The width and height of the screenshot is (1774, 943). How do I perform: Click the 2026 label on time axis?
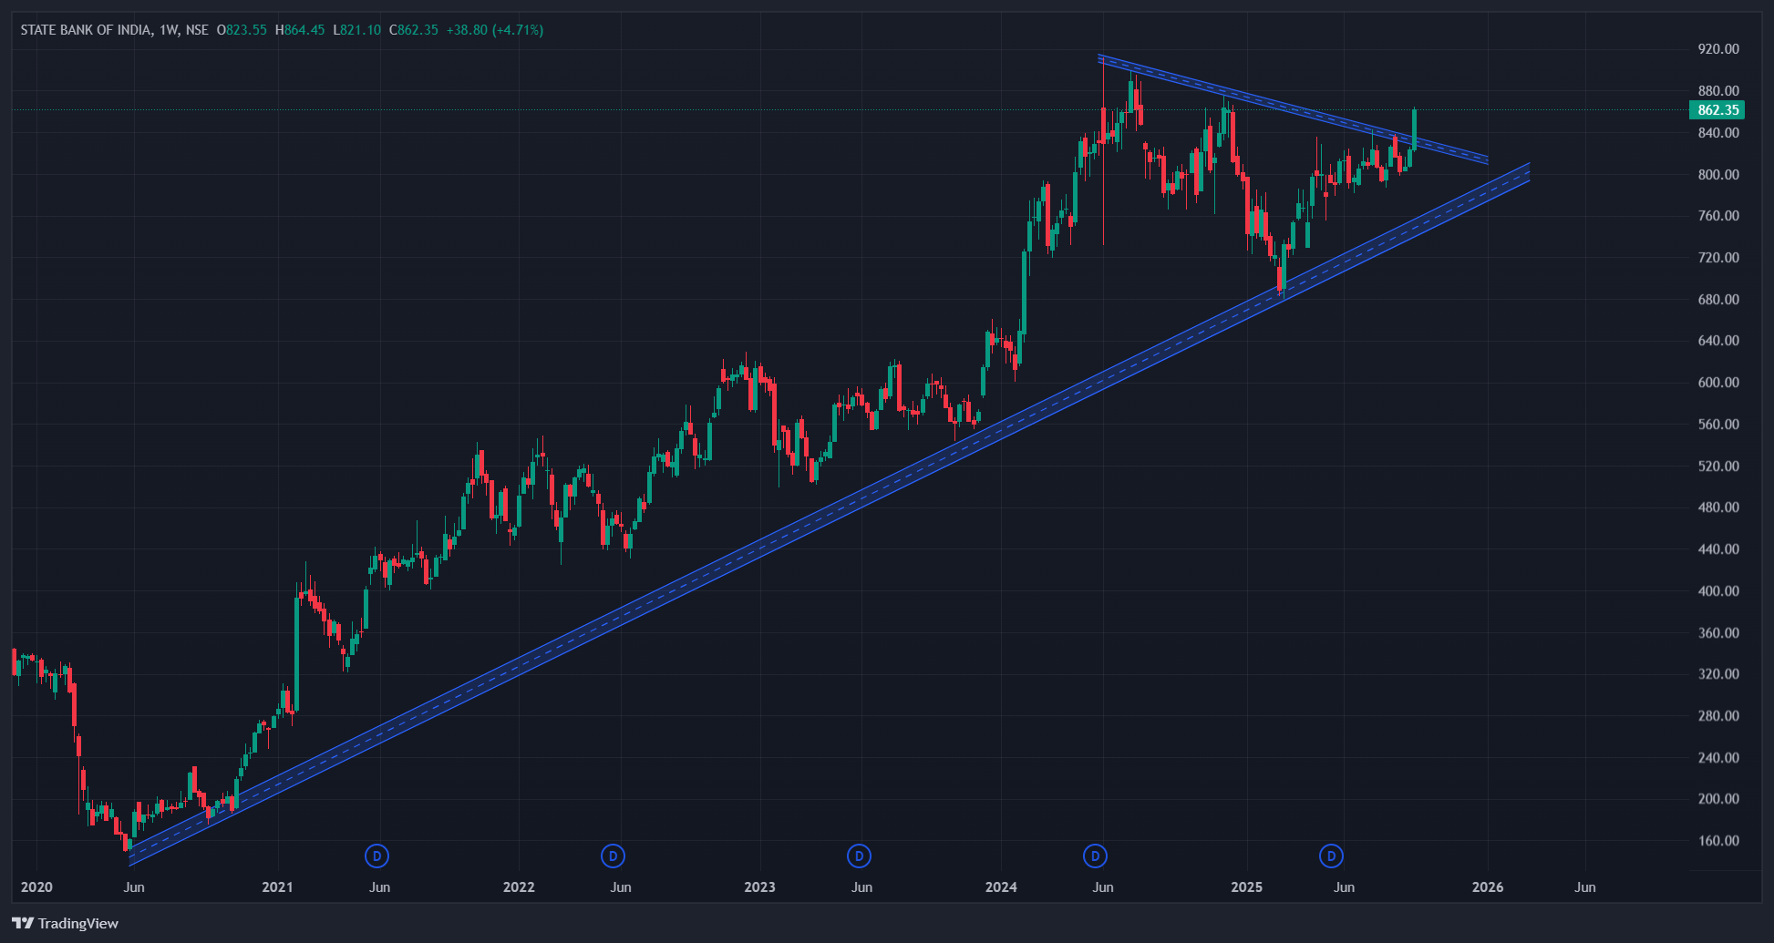(1488, 887)
